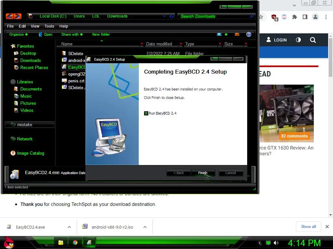The image size is (333, 249).
Task: Click New folder in the command bar
Action: click(101, 34)
